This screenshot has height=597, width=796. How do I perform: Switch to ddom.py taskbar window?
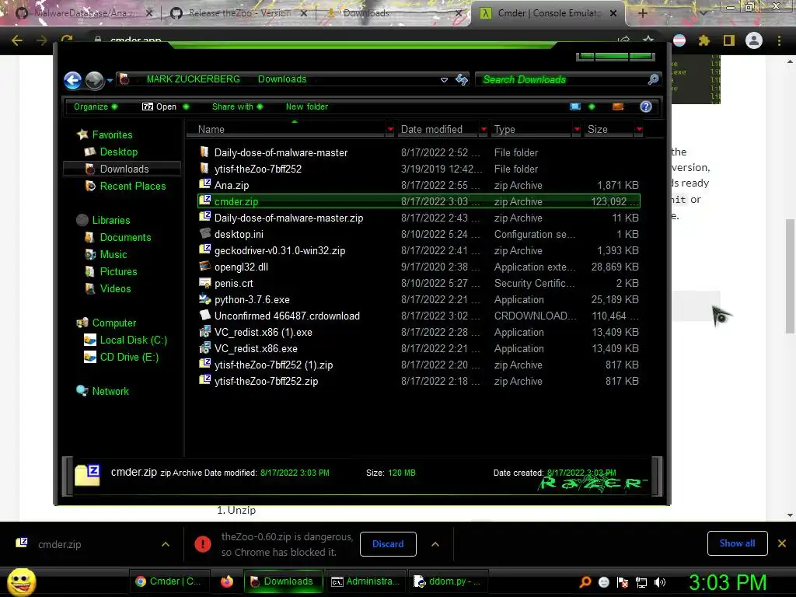point(447,581)
